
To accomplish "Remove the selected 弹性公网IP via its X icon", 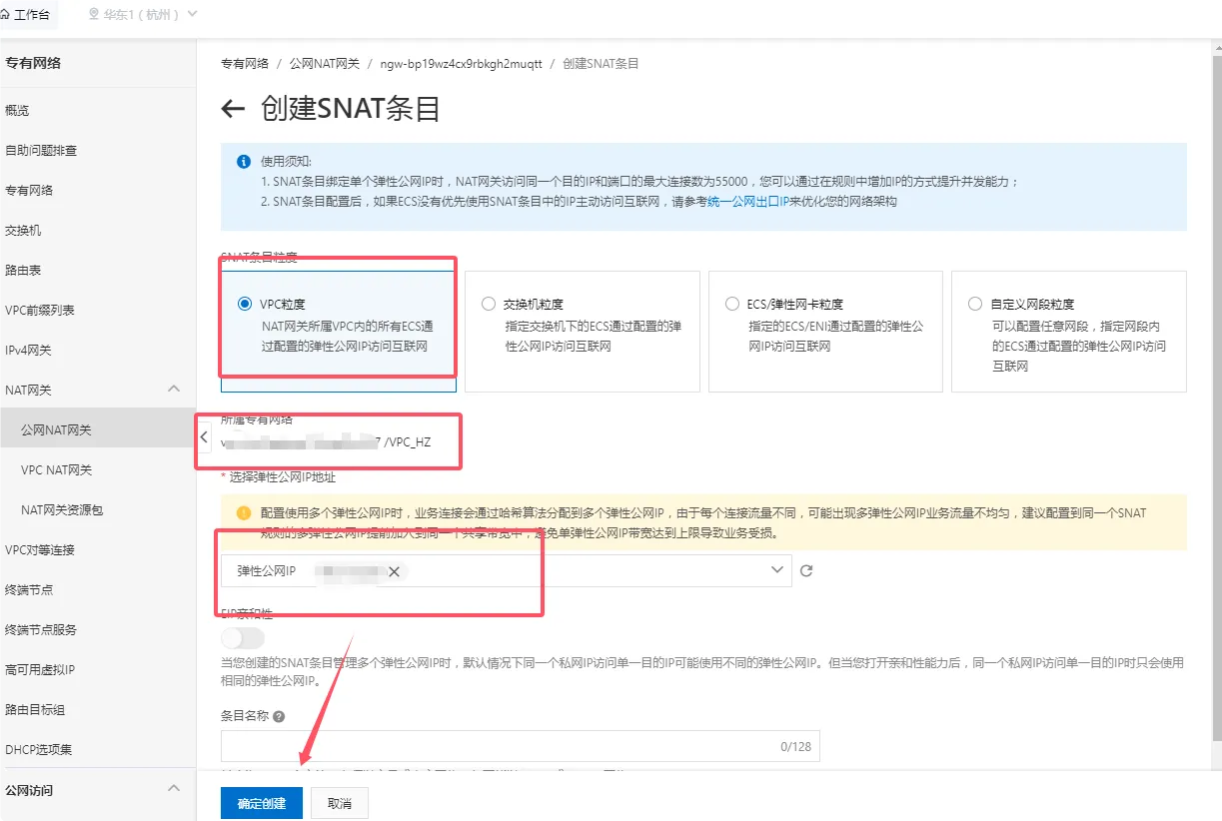I will [394, 570].
